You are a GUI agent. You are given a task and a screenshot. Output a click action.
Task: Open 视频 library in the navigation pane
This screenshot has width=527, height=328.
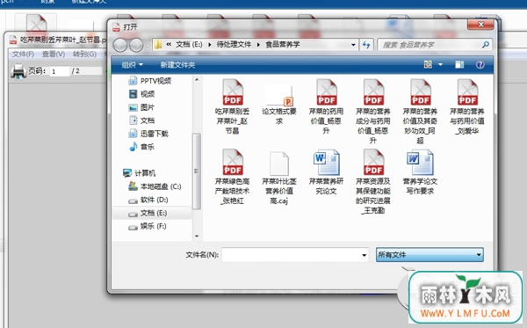[141, 94]
